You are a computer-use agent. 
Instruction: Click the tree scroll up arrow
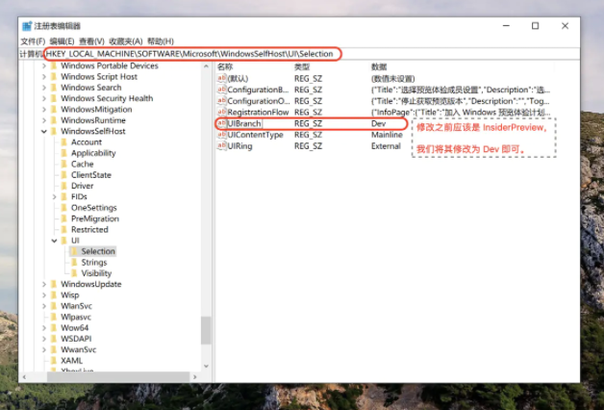pyautogui.click(x=206, y=66)
